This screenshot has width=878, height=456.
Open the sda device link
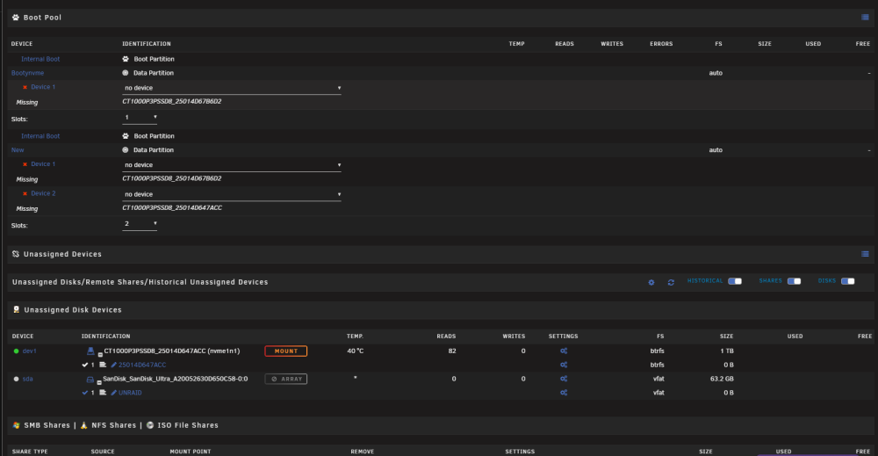[27, 380]
